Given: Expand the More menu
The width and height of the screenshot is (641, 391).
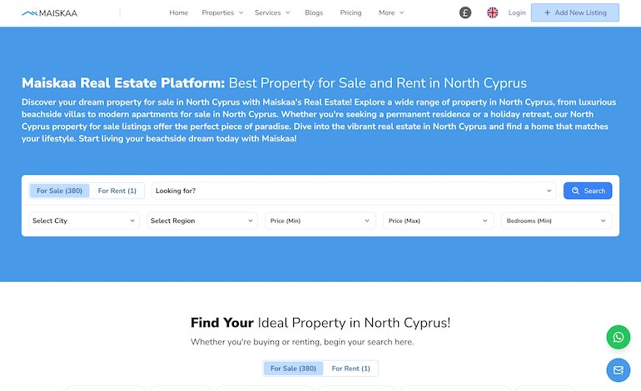Looking at the screenshot, I should point(391,12).
